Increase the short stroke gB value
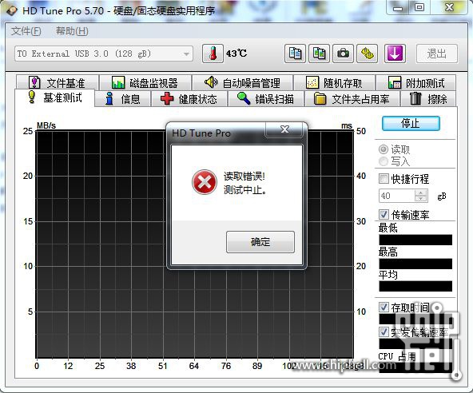Viewport: 473px width, 393px height. (x=421, y=193)
